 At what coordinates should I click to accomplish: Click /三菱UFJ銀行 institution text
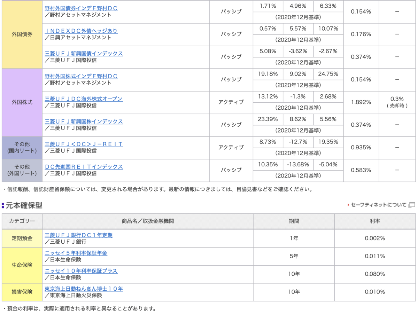tap(65, 242)
